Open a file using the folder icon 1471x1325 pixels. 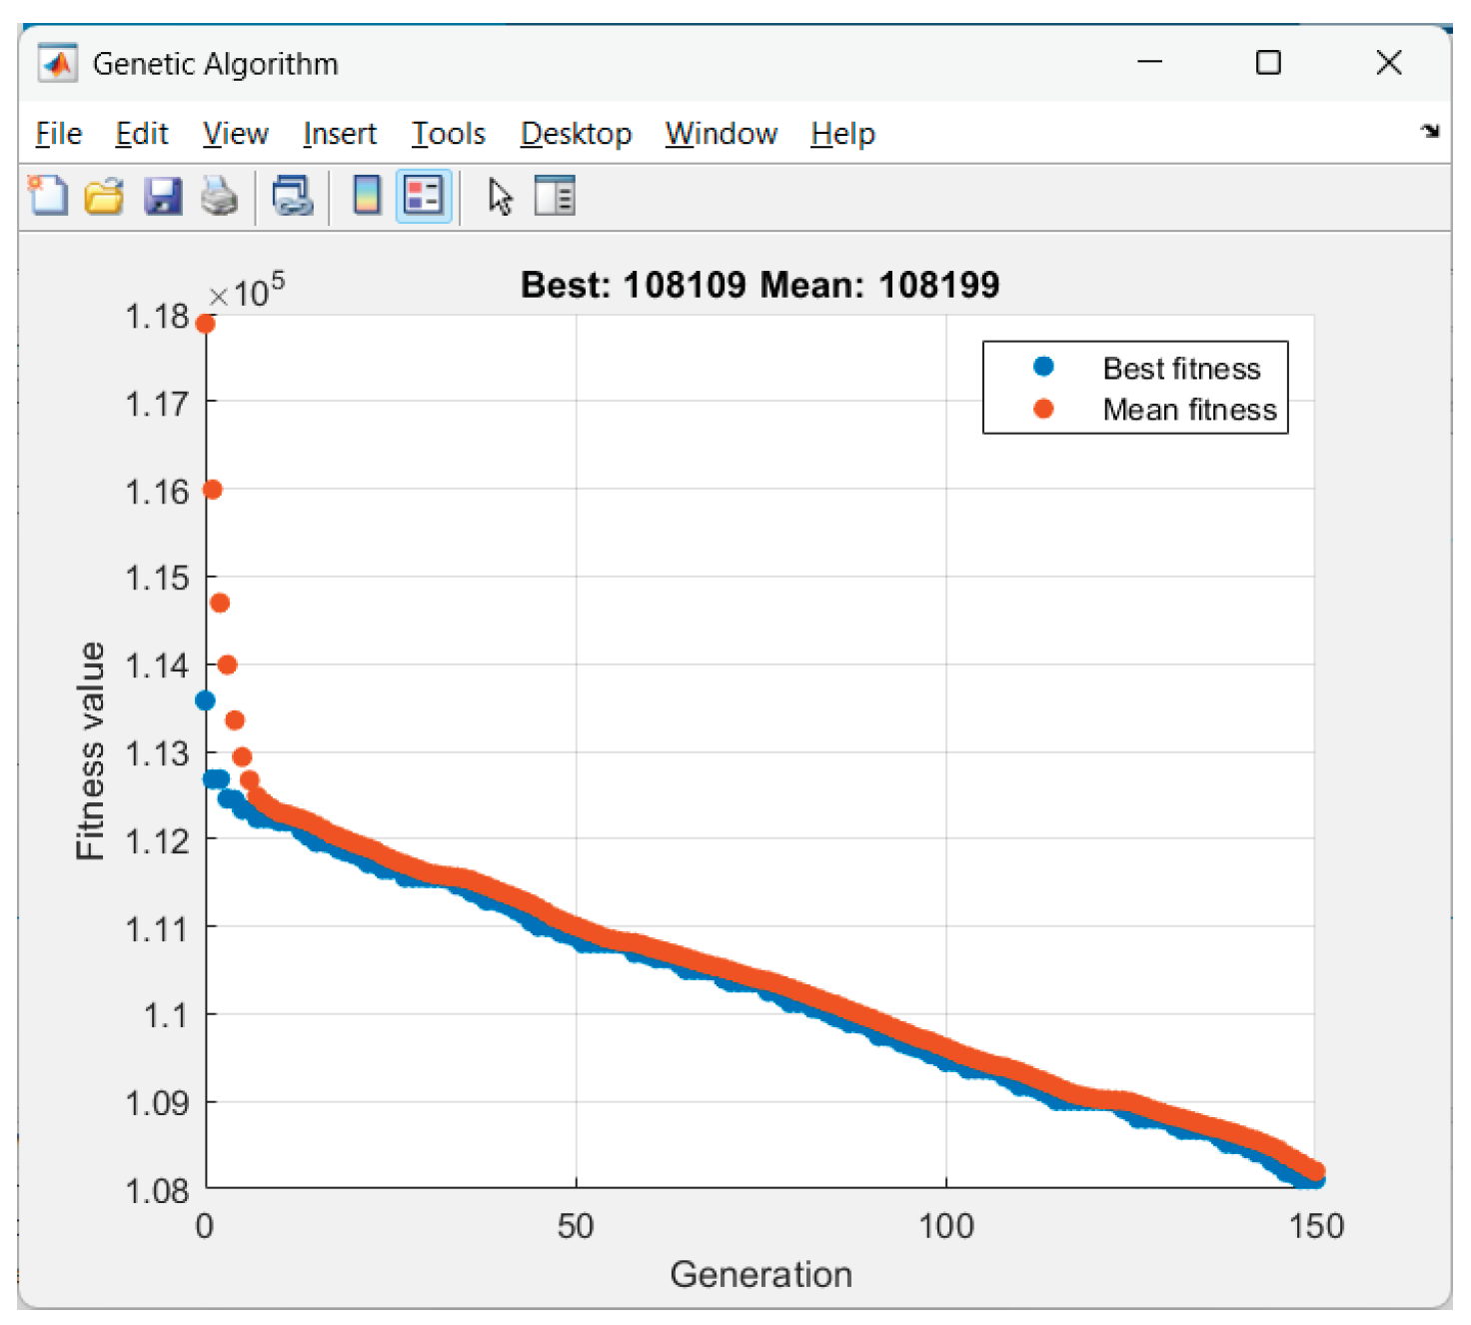tap(104, 196)
